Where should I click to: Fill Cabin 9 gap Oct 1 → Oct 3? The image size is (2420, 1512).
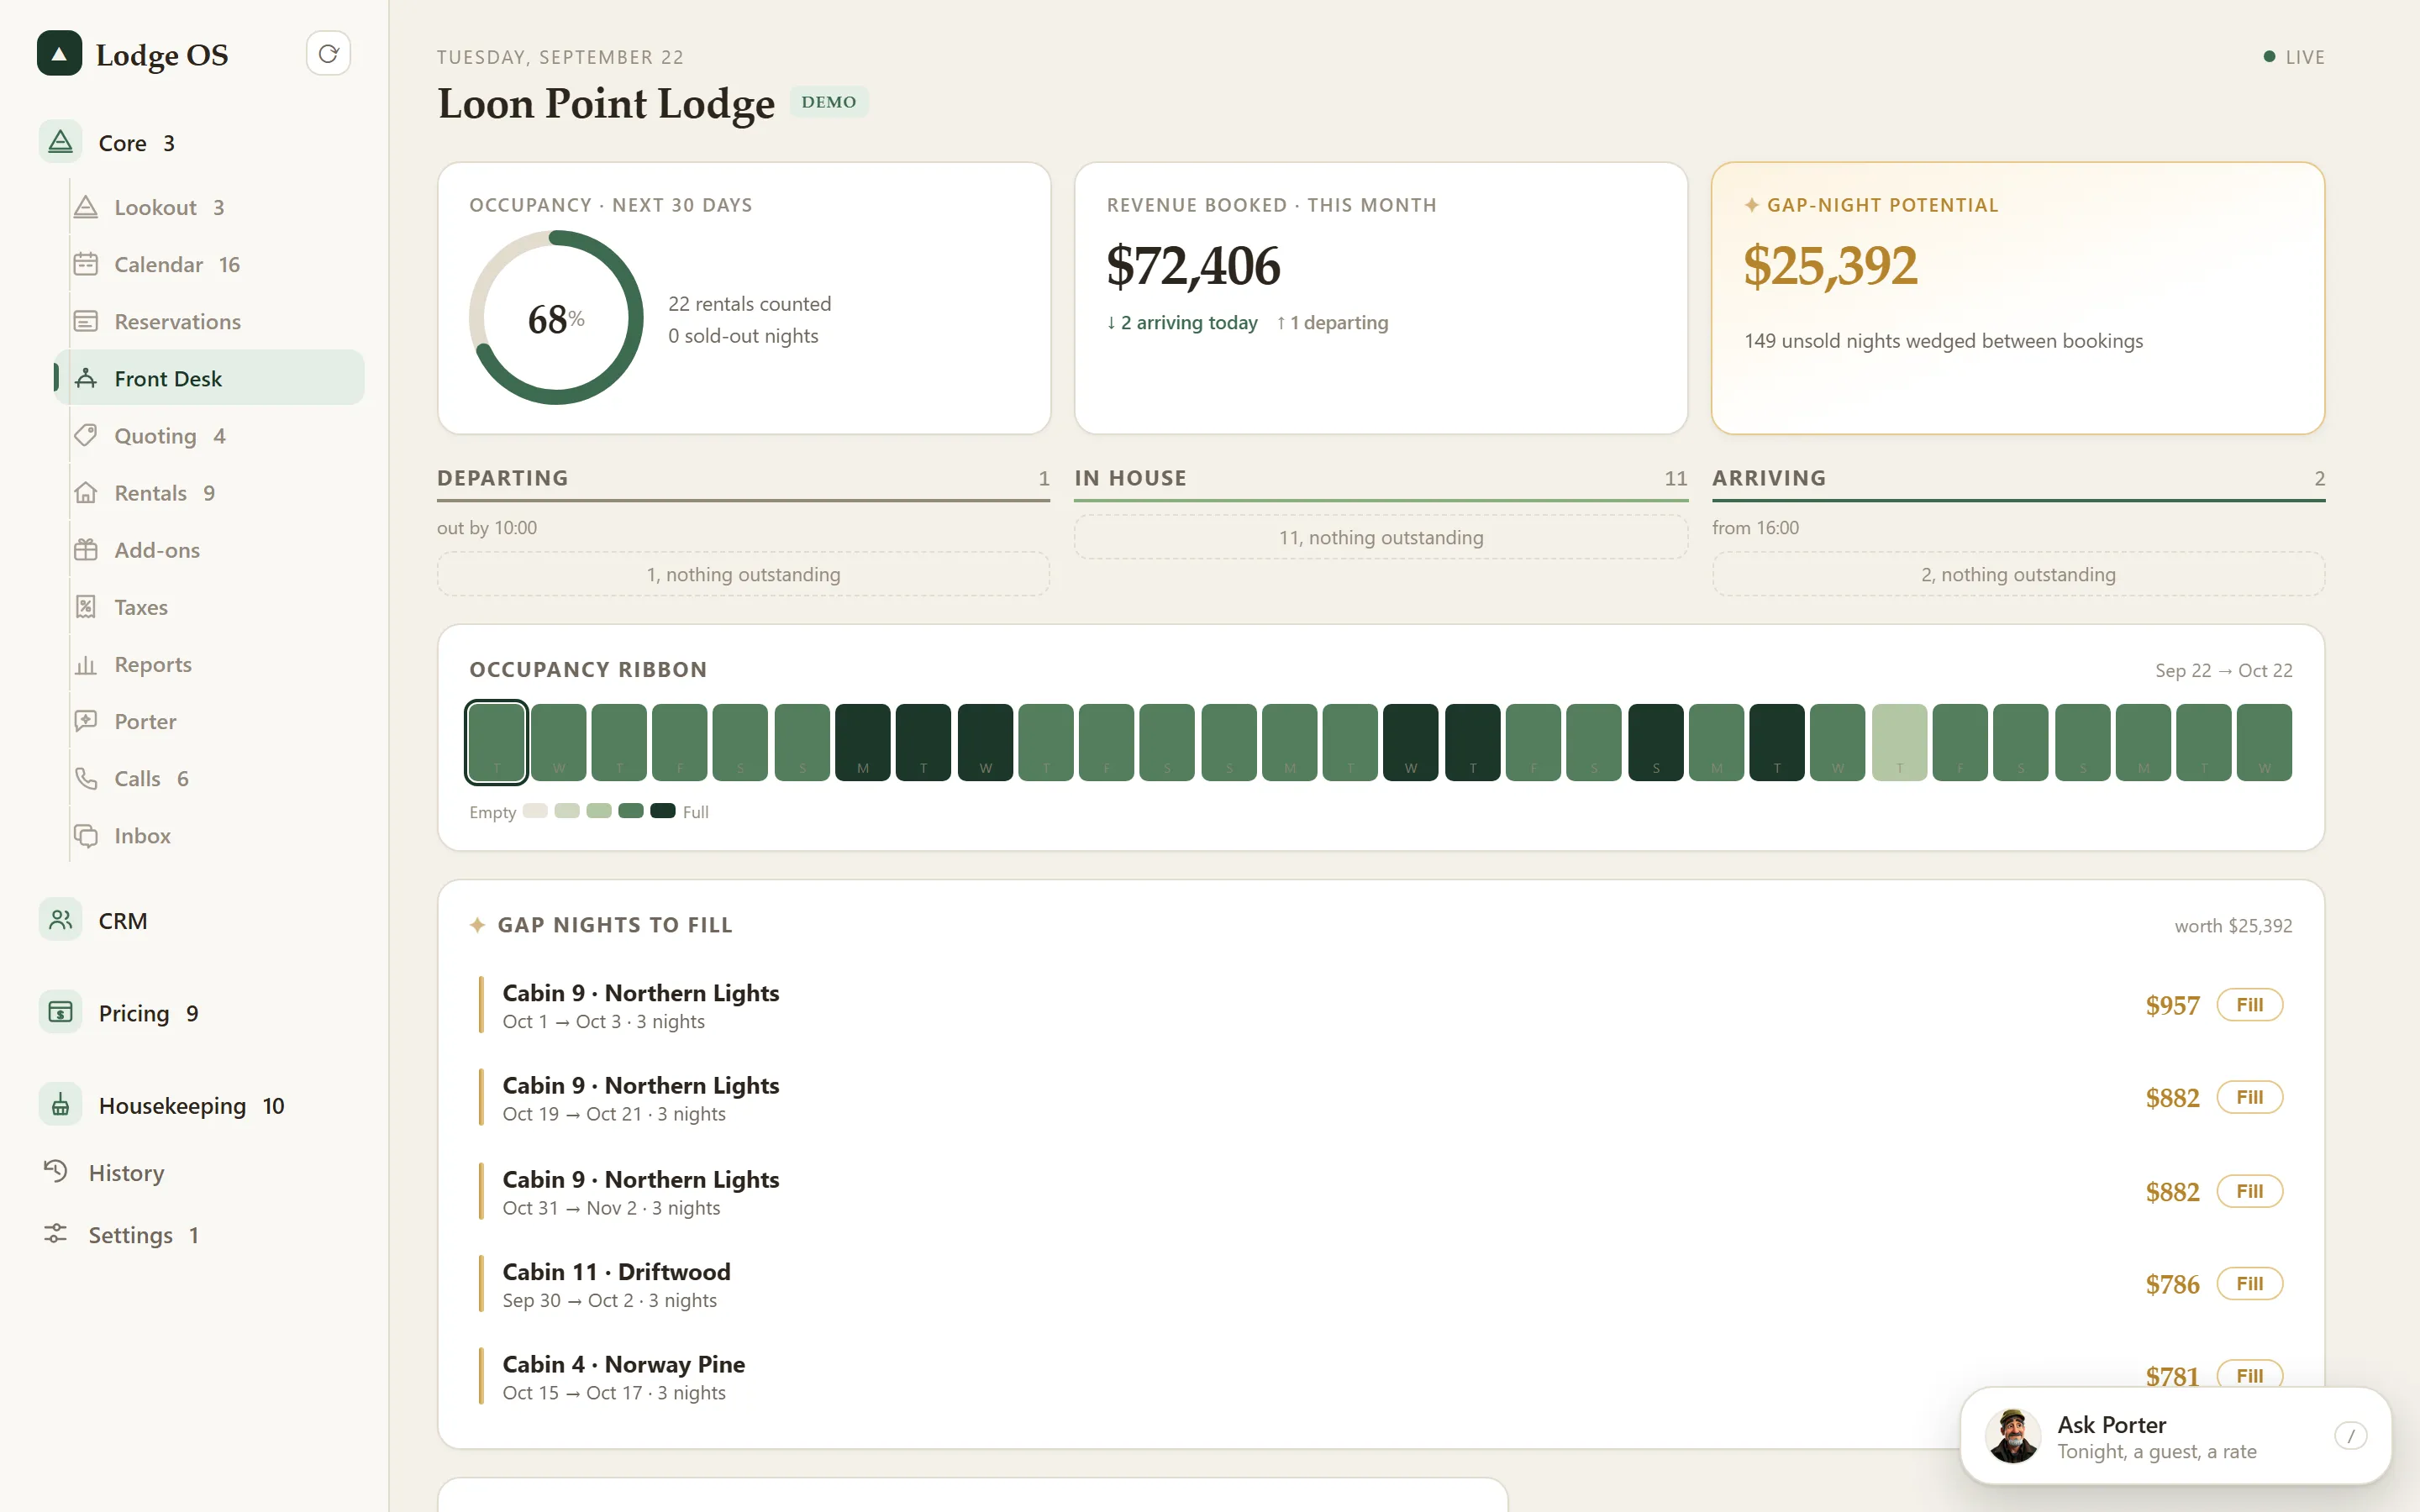2249,1005
